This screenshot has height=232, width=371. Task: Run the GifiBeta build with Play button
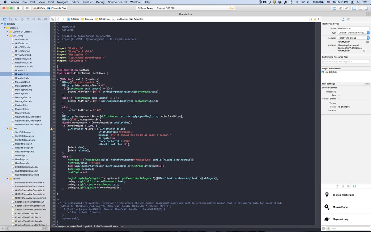coord(19,8)
